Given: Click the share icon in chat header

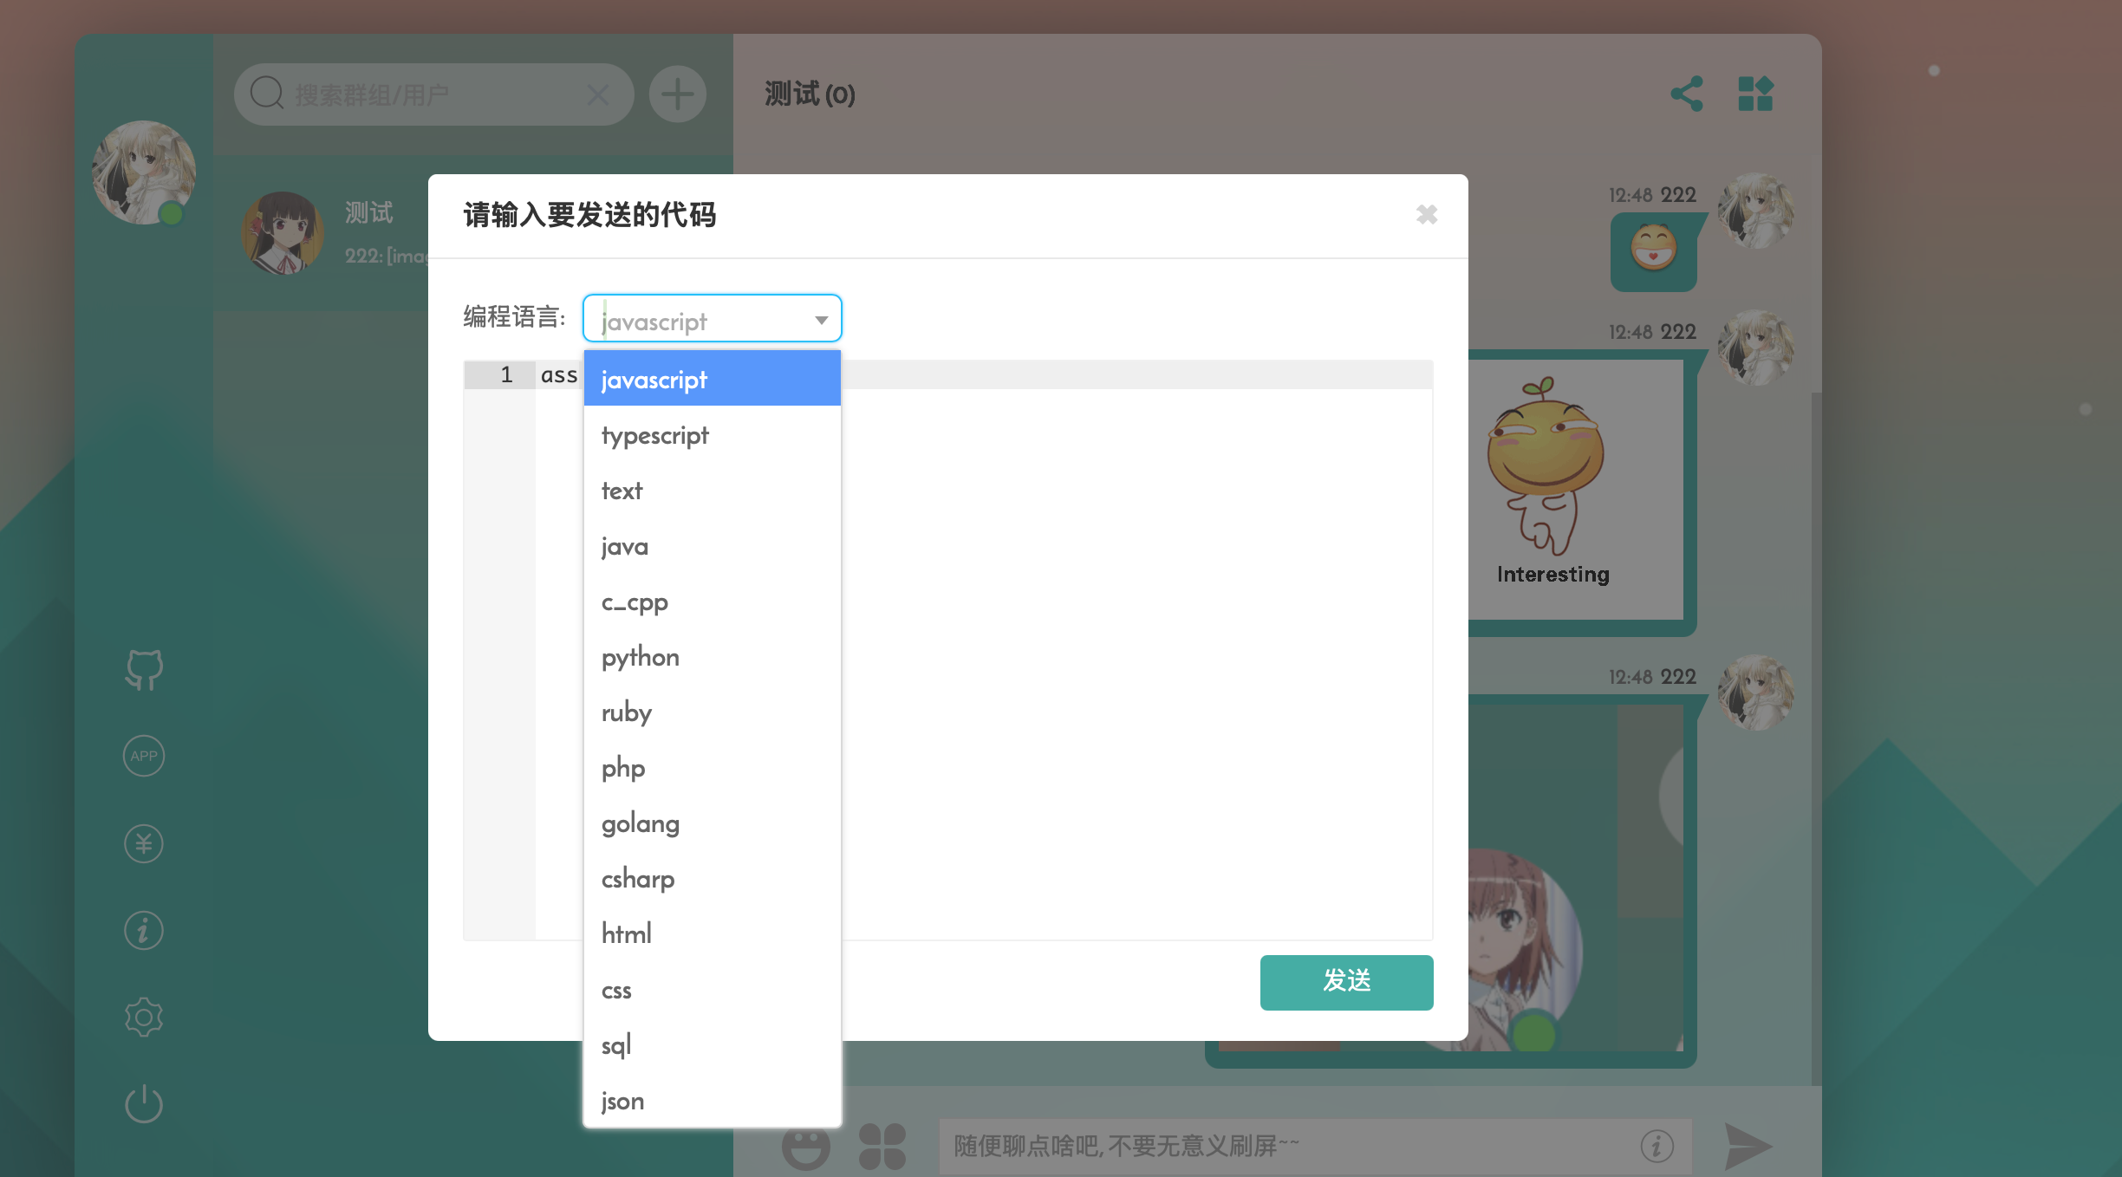Looking at the screenshot, I should click(x=1687, y=94).
